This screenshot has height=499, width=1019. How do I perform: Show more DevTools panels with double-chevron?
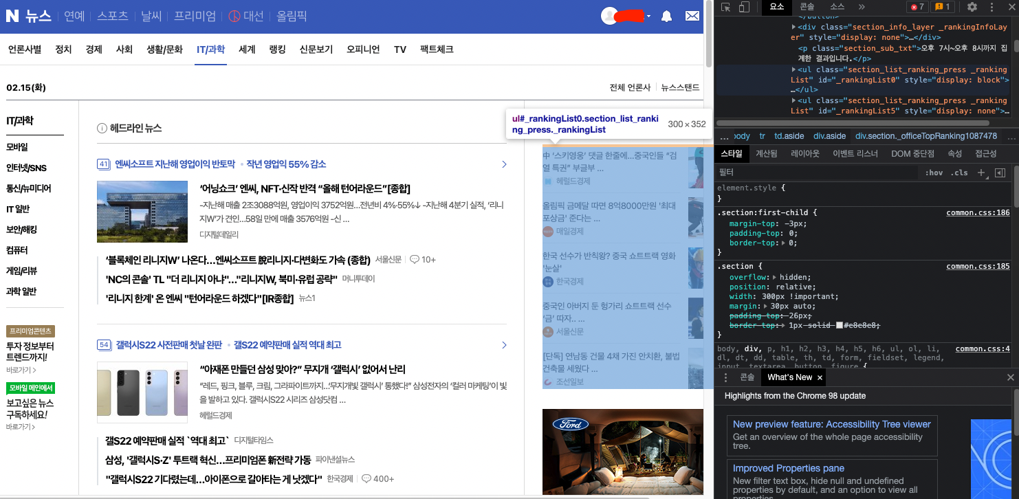tap(862, 7)
